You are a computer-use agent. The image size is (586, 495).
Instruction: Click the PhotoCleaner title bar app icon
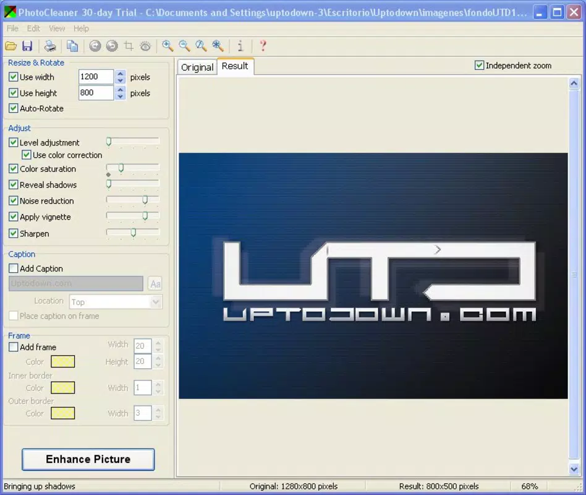10,12
